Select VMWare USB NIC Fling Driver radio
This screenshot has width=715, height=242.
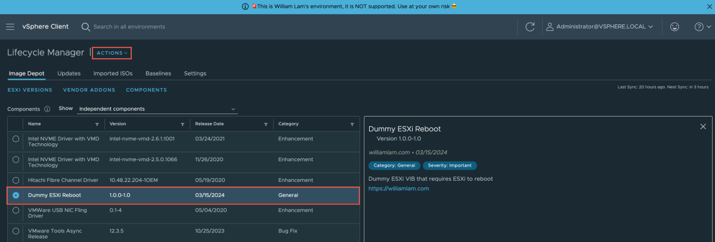pos(16,210)
